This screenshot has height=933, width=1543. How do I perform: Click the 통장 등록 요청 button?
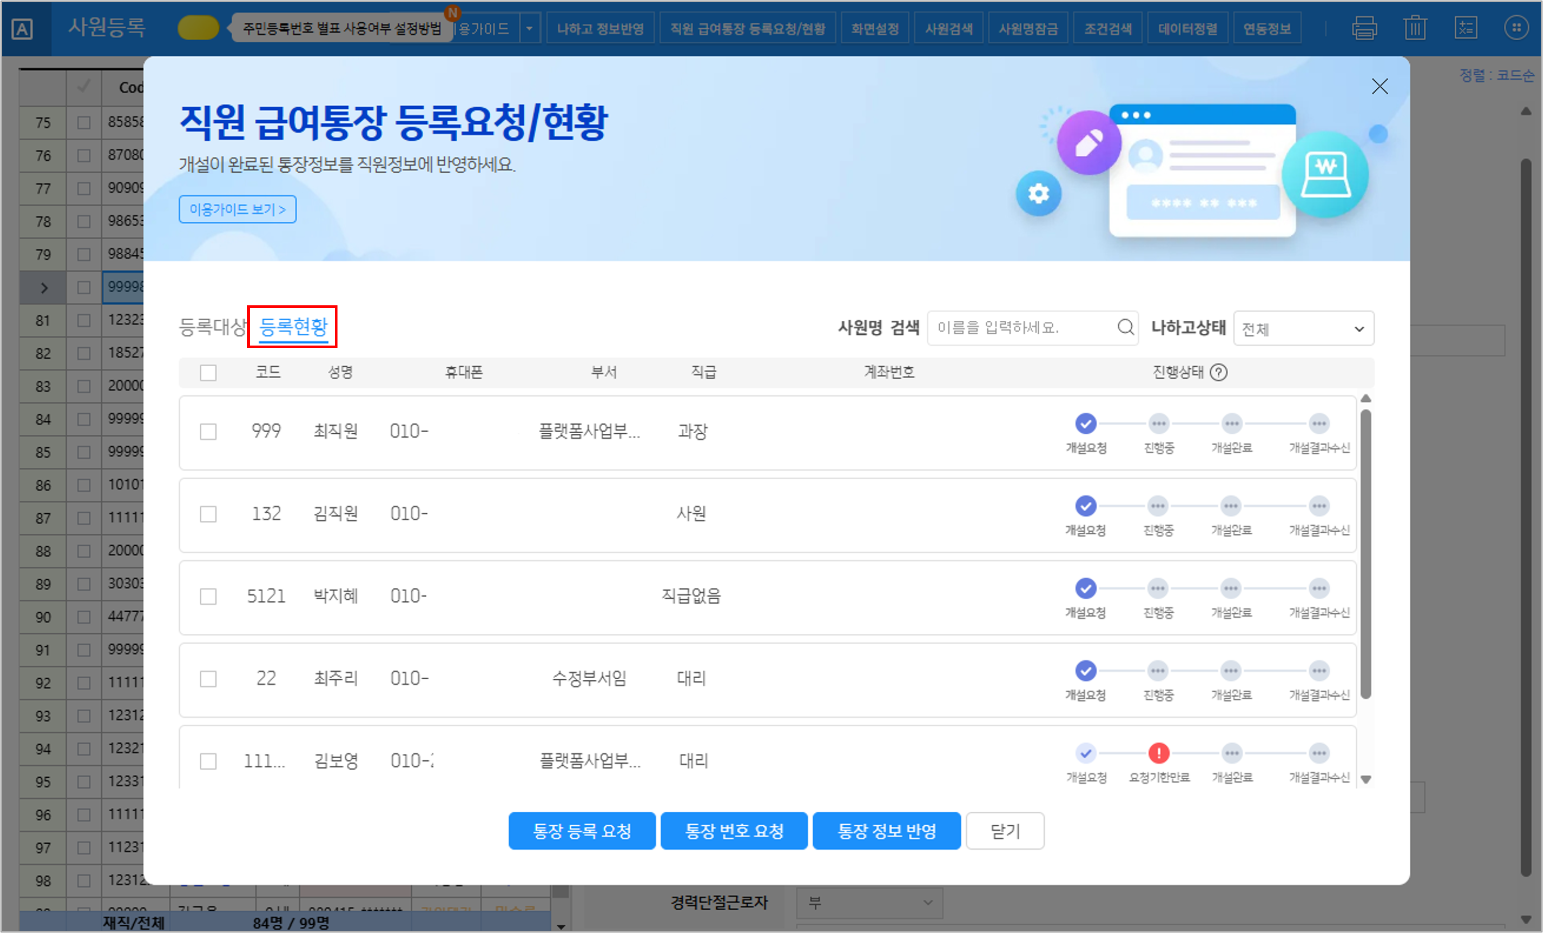582,831
